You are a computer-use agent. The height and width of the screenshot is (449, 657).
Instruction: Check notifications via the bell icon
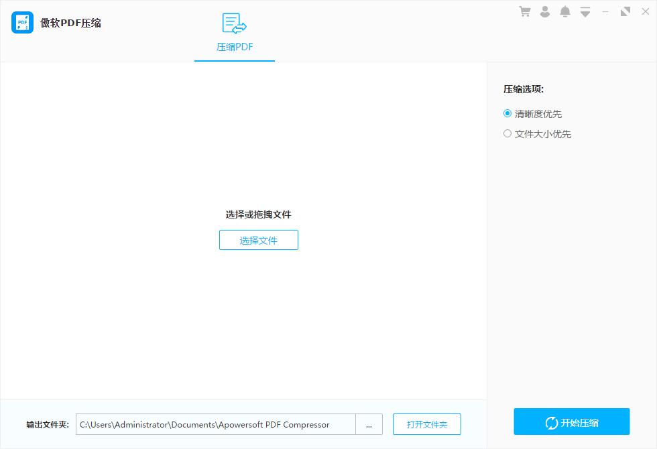coord(565,11)
